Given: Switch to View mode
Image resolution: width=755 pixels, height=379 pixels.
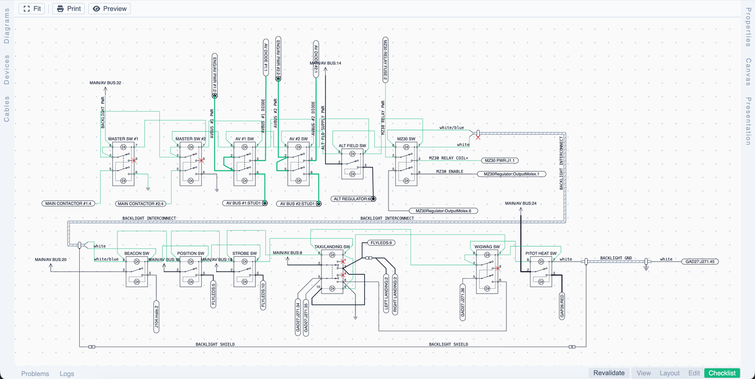Looking at the screenshot, I should [643, 373].
